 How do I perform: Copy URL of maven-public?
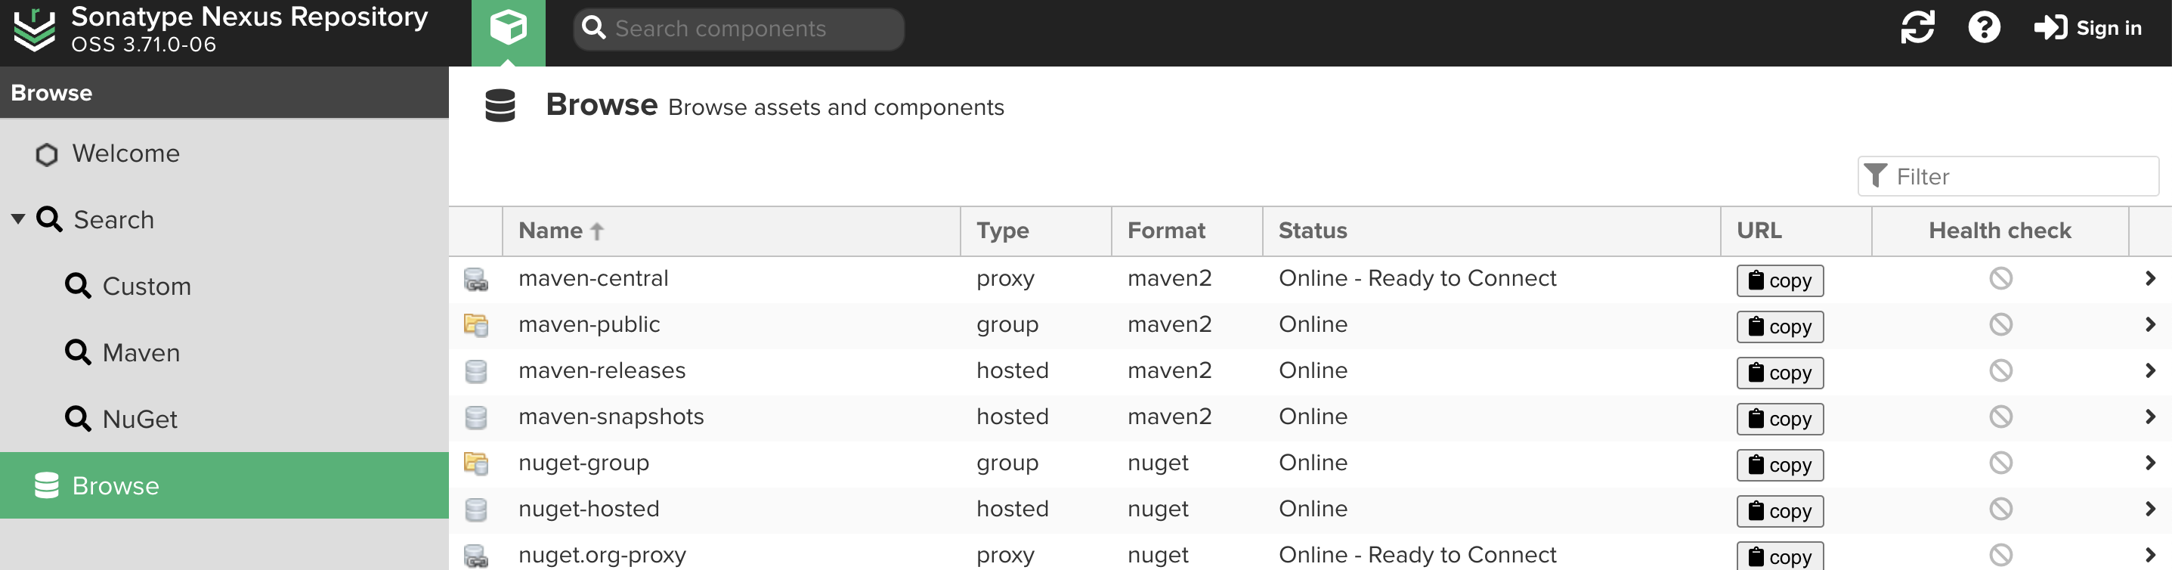tap(1779, 327)
